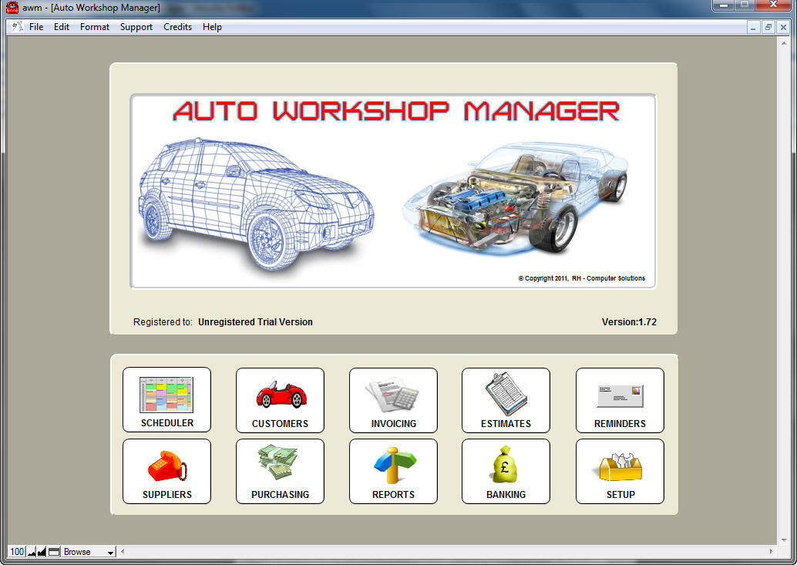Open the Banking money bag button

pyautogui.click(x=506, y=471)
